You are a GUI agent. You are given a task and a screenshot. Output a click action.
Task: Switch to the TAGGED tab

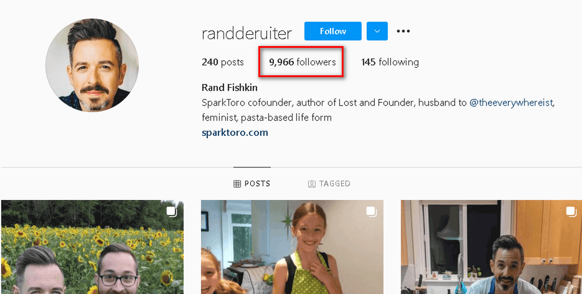[x=329, y=184]
